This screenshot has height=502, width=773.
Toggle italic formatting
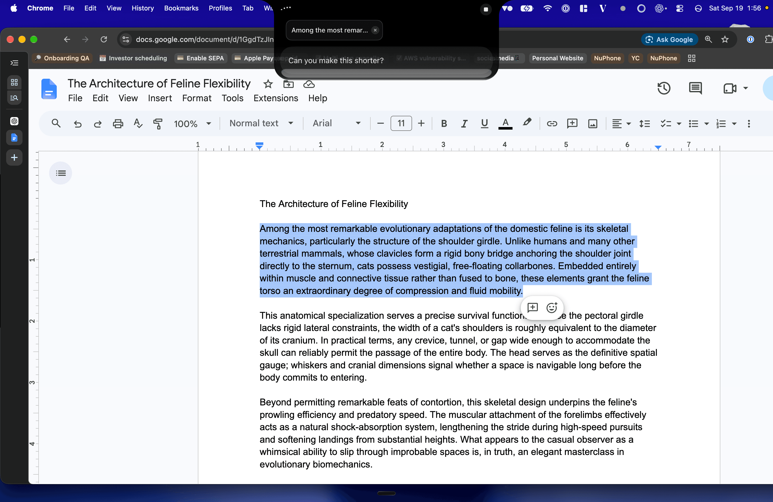coord(464,123)
